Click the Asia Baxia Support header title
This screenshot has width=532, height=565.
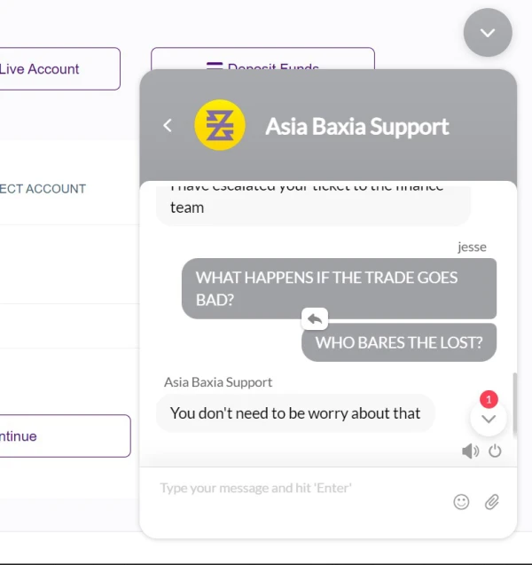point(357,126)
